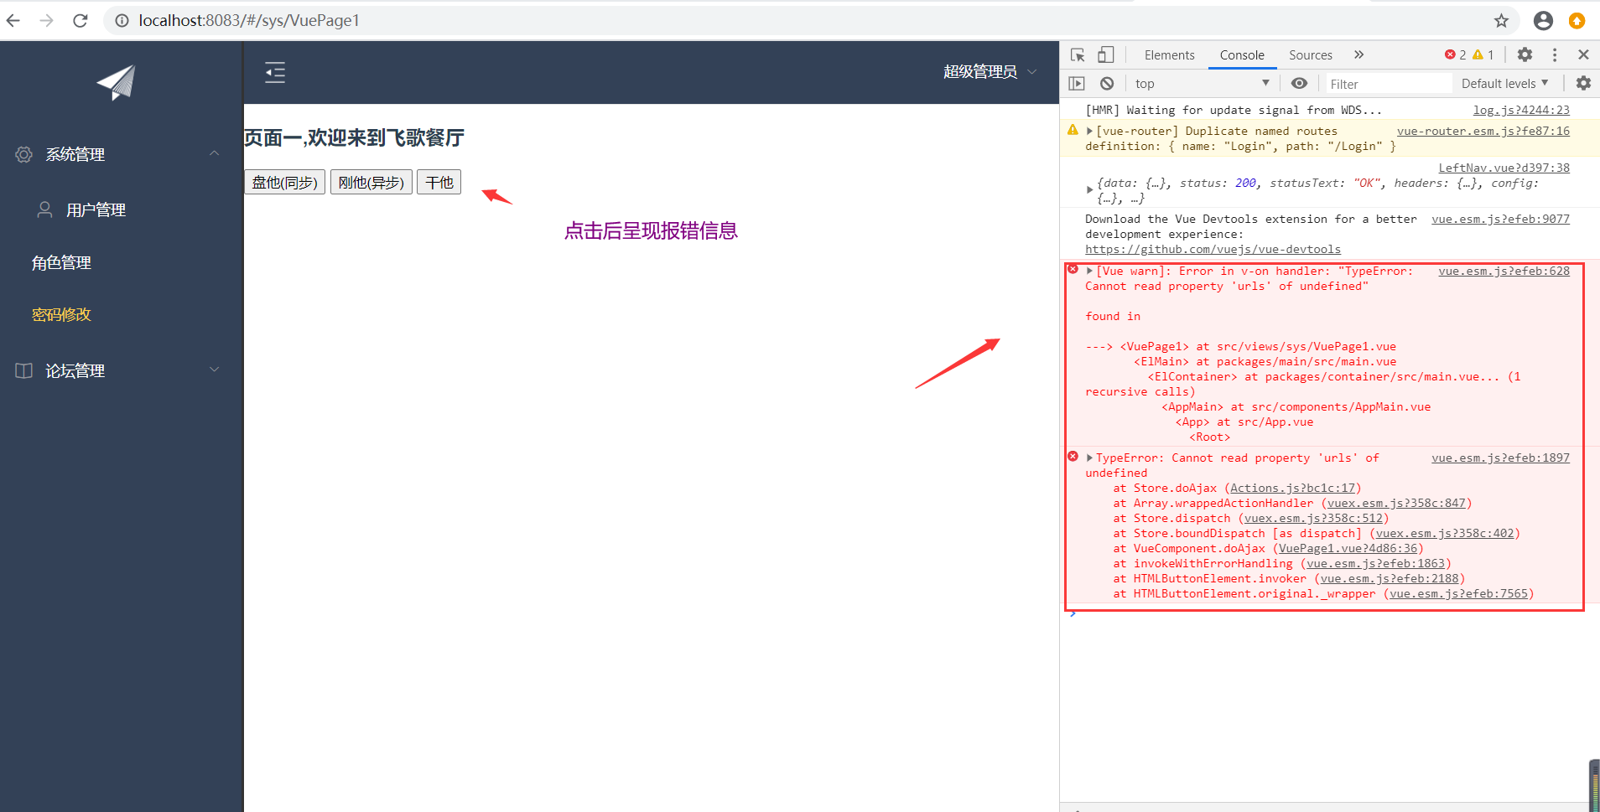This screenshot has width=1600, height=812.
Task: Click the user icon beside 用户管理
Action: point(44,209)
